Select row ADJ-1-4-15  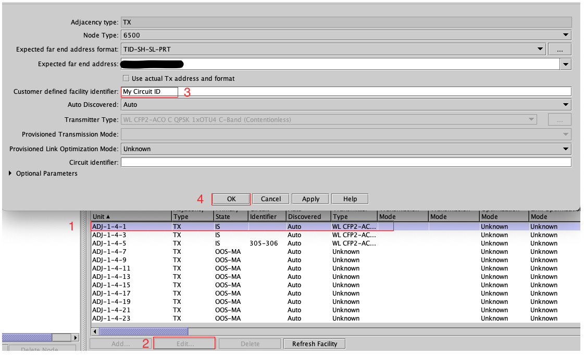pyautogui.click(x=335, y=285)
